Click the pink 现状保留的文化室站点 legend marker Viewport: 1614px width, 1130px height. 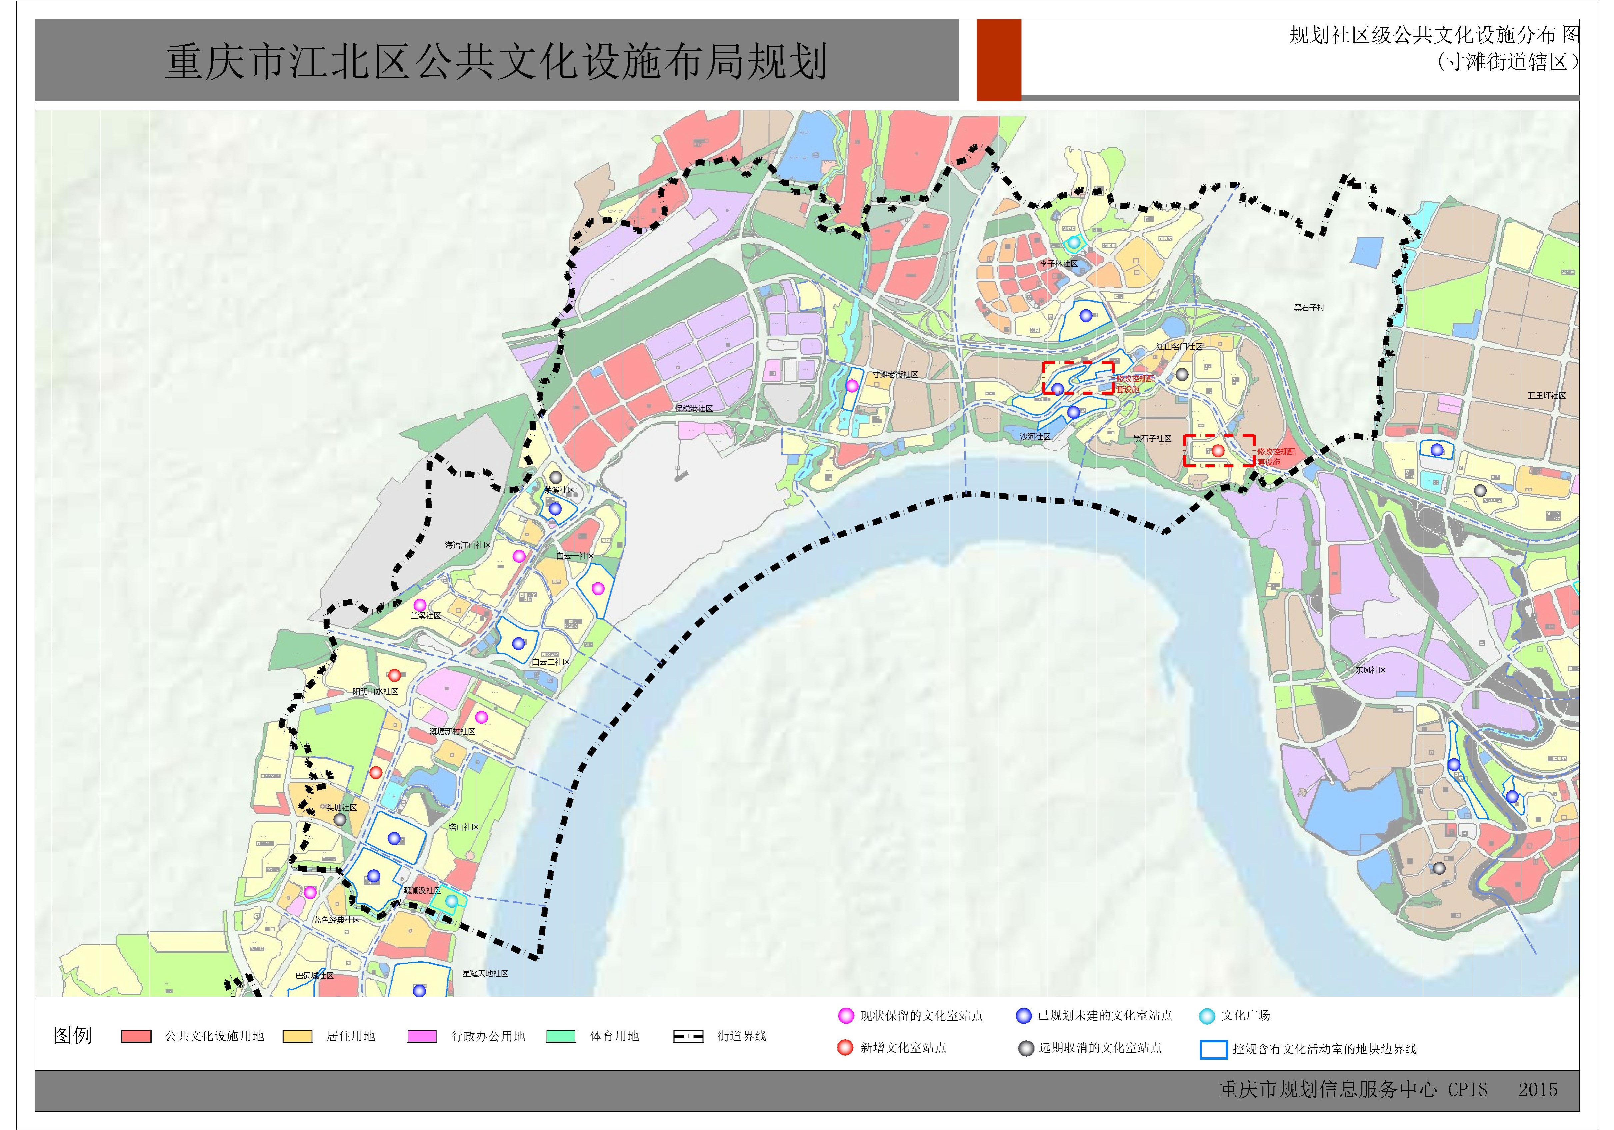(x=846, y=1015)
